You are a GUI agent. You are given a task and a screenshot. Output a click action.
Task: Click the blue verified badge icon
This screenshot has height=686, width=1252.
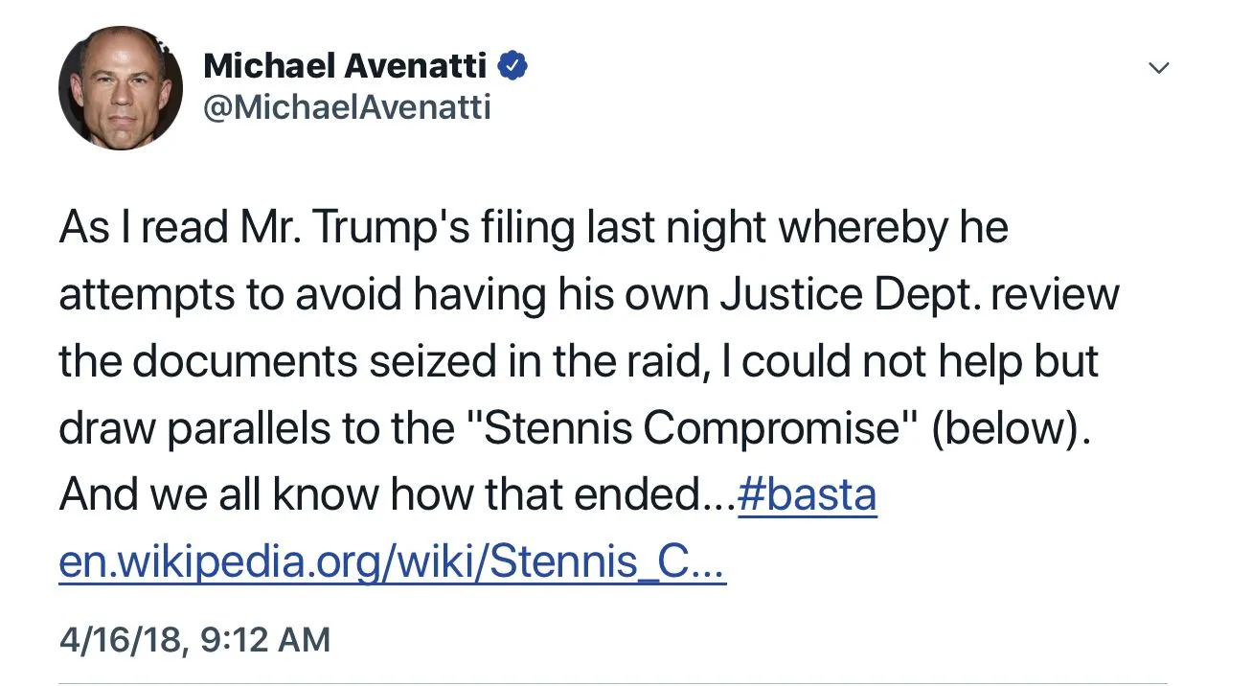[x=515, y=66]
